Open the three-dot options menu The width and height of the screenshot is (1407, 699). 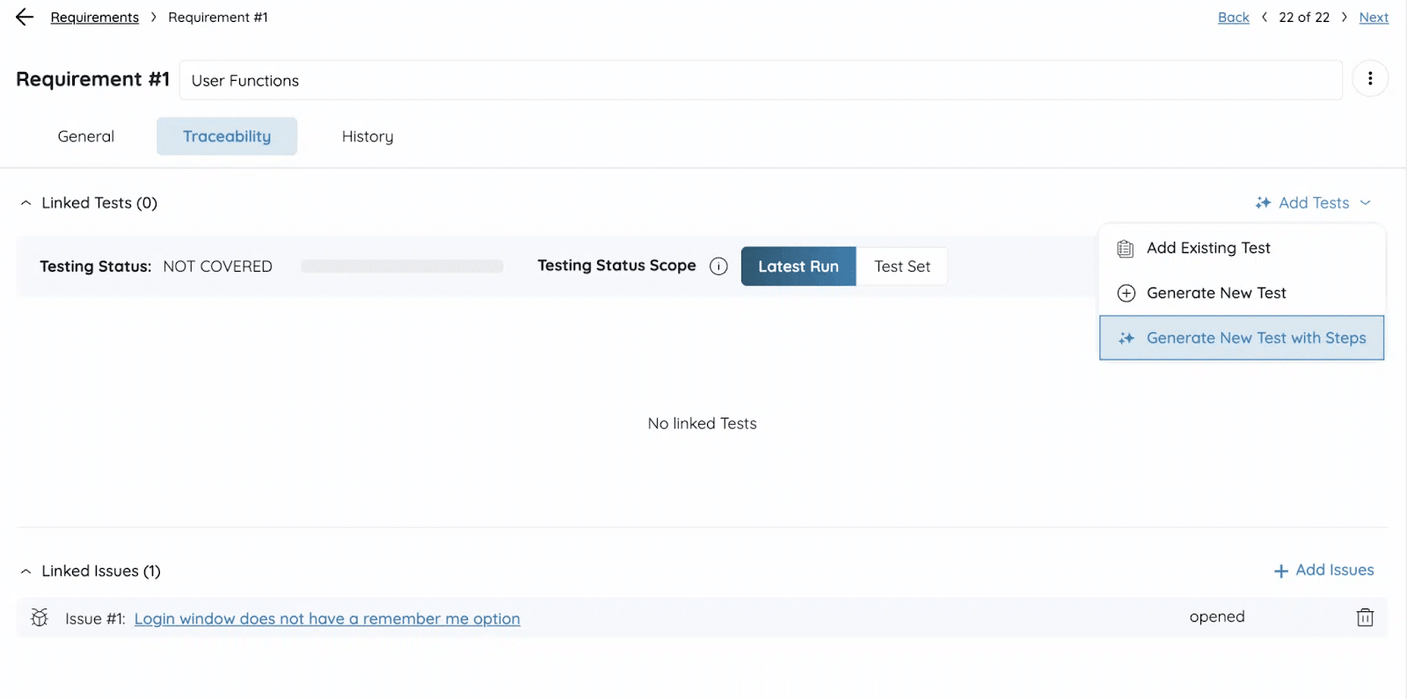[1369, 79]
